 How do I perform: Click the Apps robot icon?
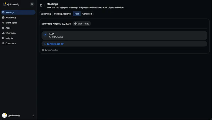tap(3, 28)
